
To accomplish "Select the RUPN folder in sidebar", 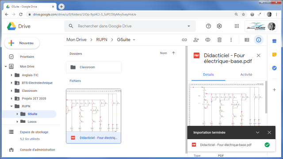I will [26, 106].
